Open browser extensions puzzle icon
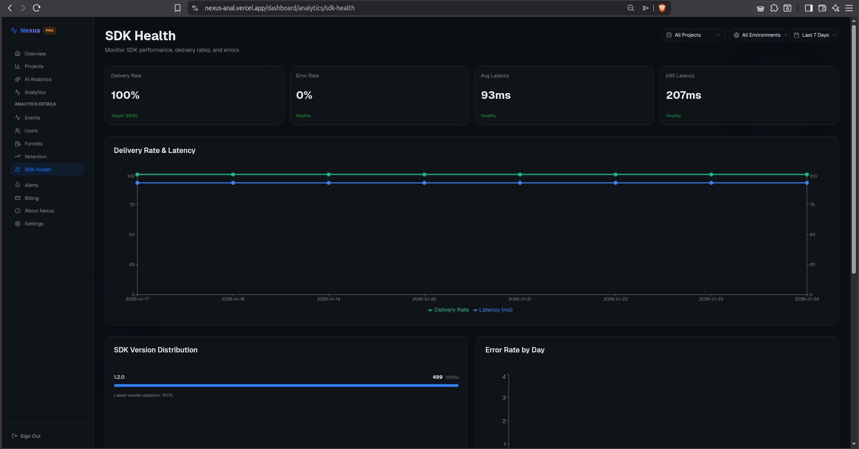This screenshot has height=449, width=859. click(774, 8)
